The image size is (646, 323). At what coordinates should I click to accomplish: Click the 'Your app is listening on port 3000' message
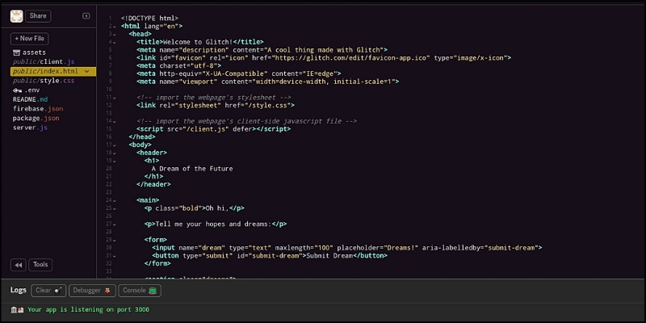[89, 310]
